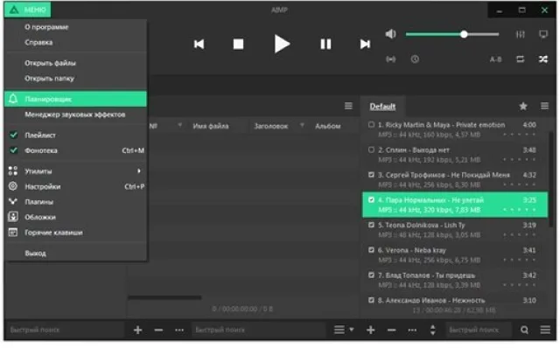Viewport: 560px width, 348px height.
Task: Select О программе menu entry
Action: point(75,27)
